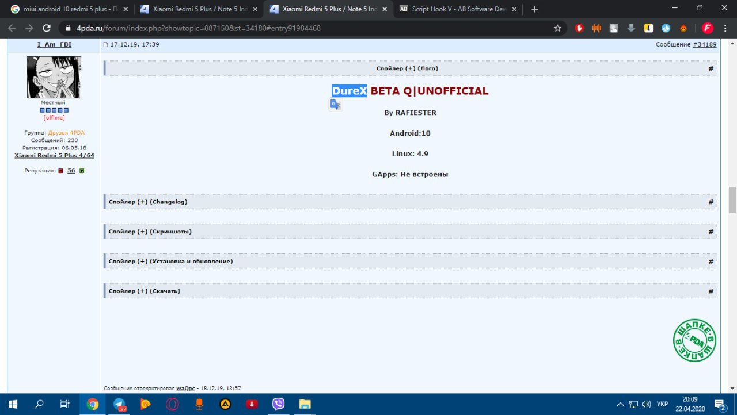
Task: Close the miui android 10 search tab
Action: tap(126, 9)
